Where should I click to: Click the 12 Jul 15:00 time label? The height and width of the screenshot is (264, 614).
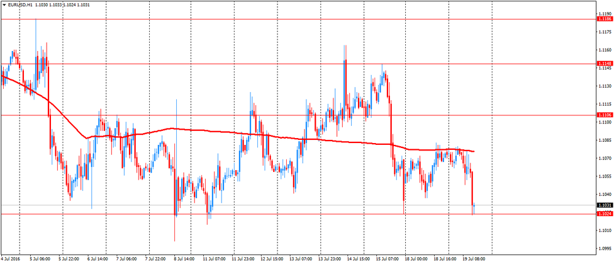point(272,259)
